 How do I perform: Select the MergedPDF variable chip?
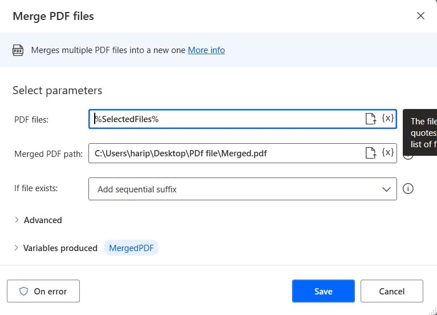click(x=131, y=248)
